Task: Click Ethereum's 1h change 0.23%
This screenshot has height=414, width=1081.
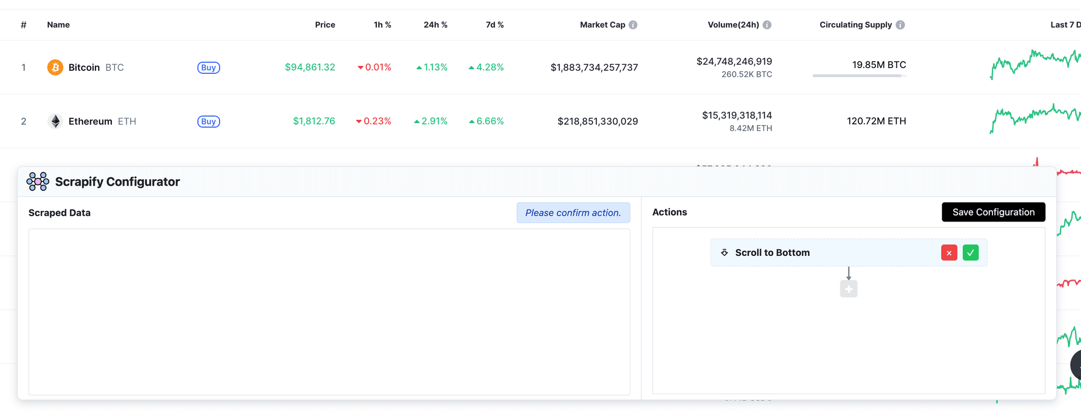Action: tap(374, 121)
